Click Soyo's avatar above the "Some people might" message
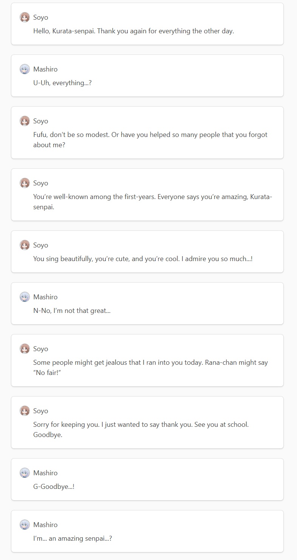The height and width of the screenshot is (560, 297). tap(25, 349)
